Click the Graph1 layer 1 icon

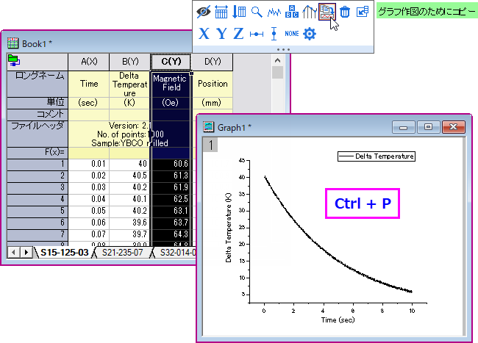tap(210, 145)
